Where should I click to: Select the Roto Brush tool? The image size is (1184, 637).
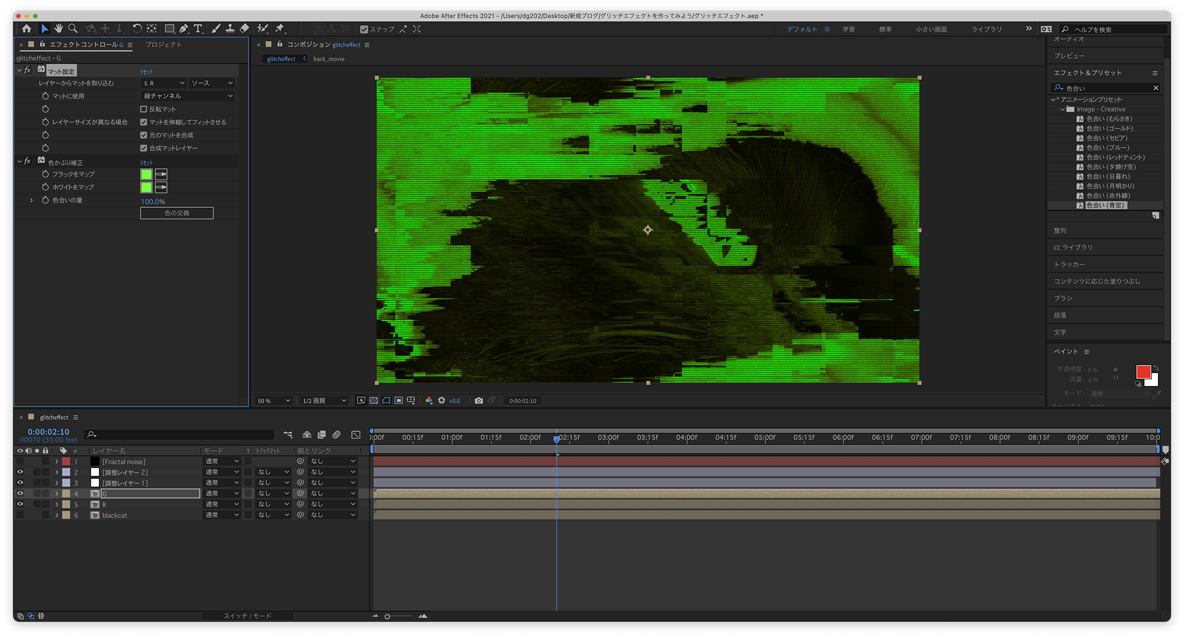click(262, 28)
